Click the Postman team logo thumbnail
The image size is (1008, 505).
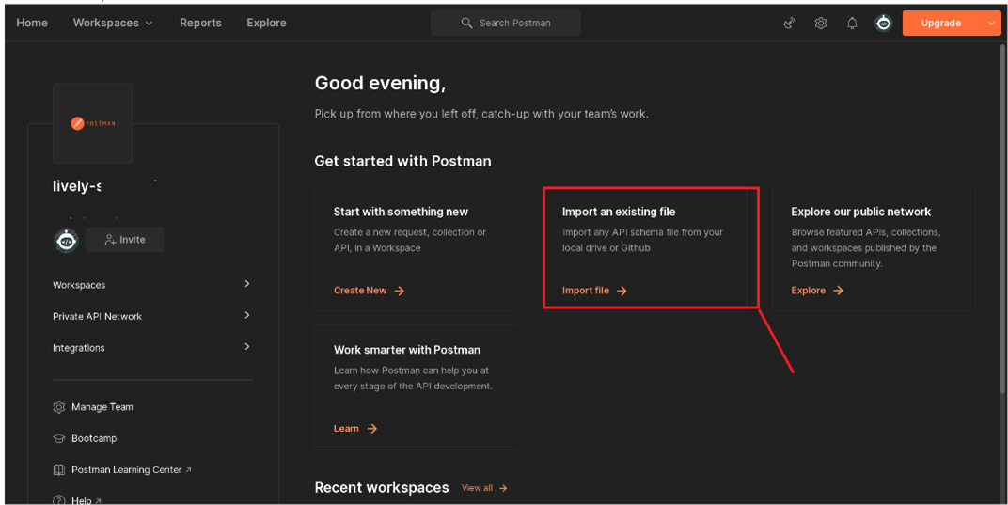[x=92, y=123]
